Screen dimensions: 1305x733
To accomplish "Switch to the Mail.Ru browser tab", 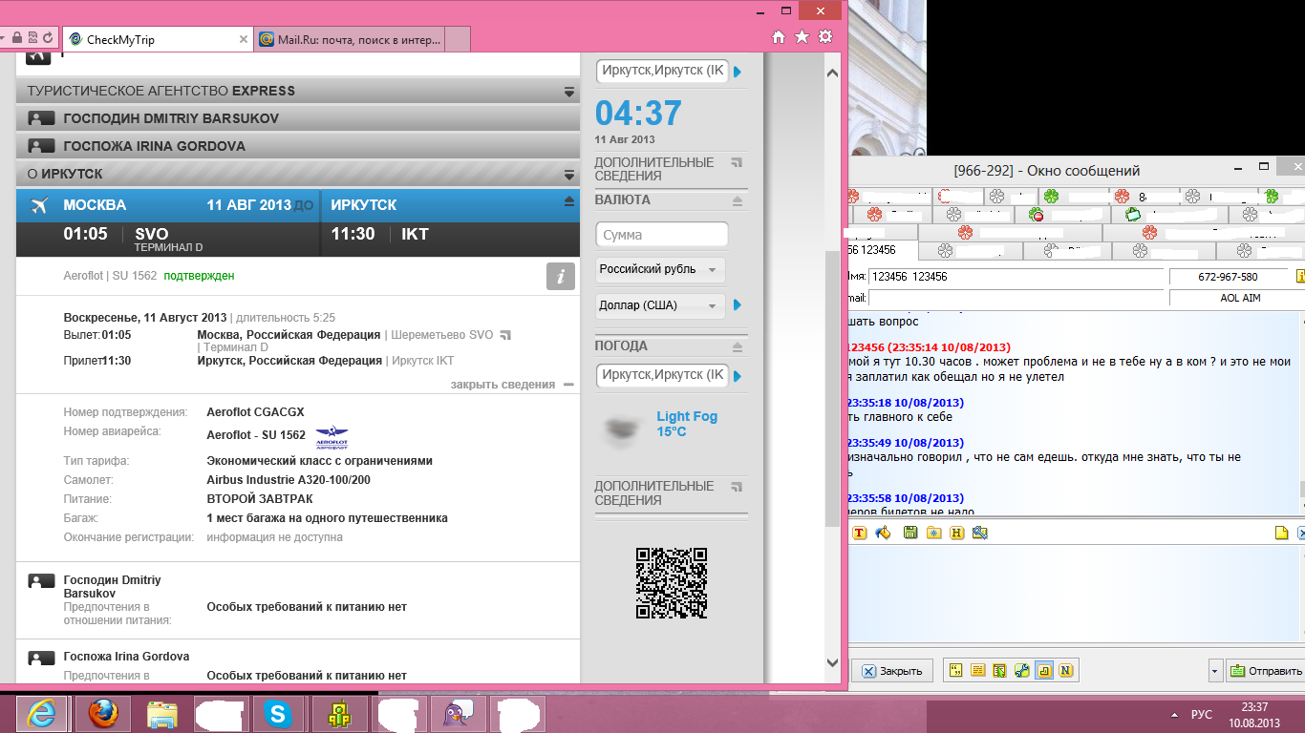I will point(350,40).
